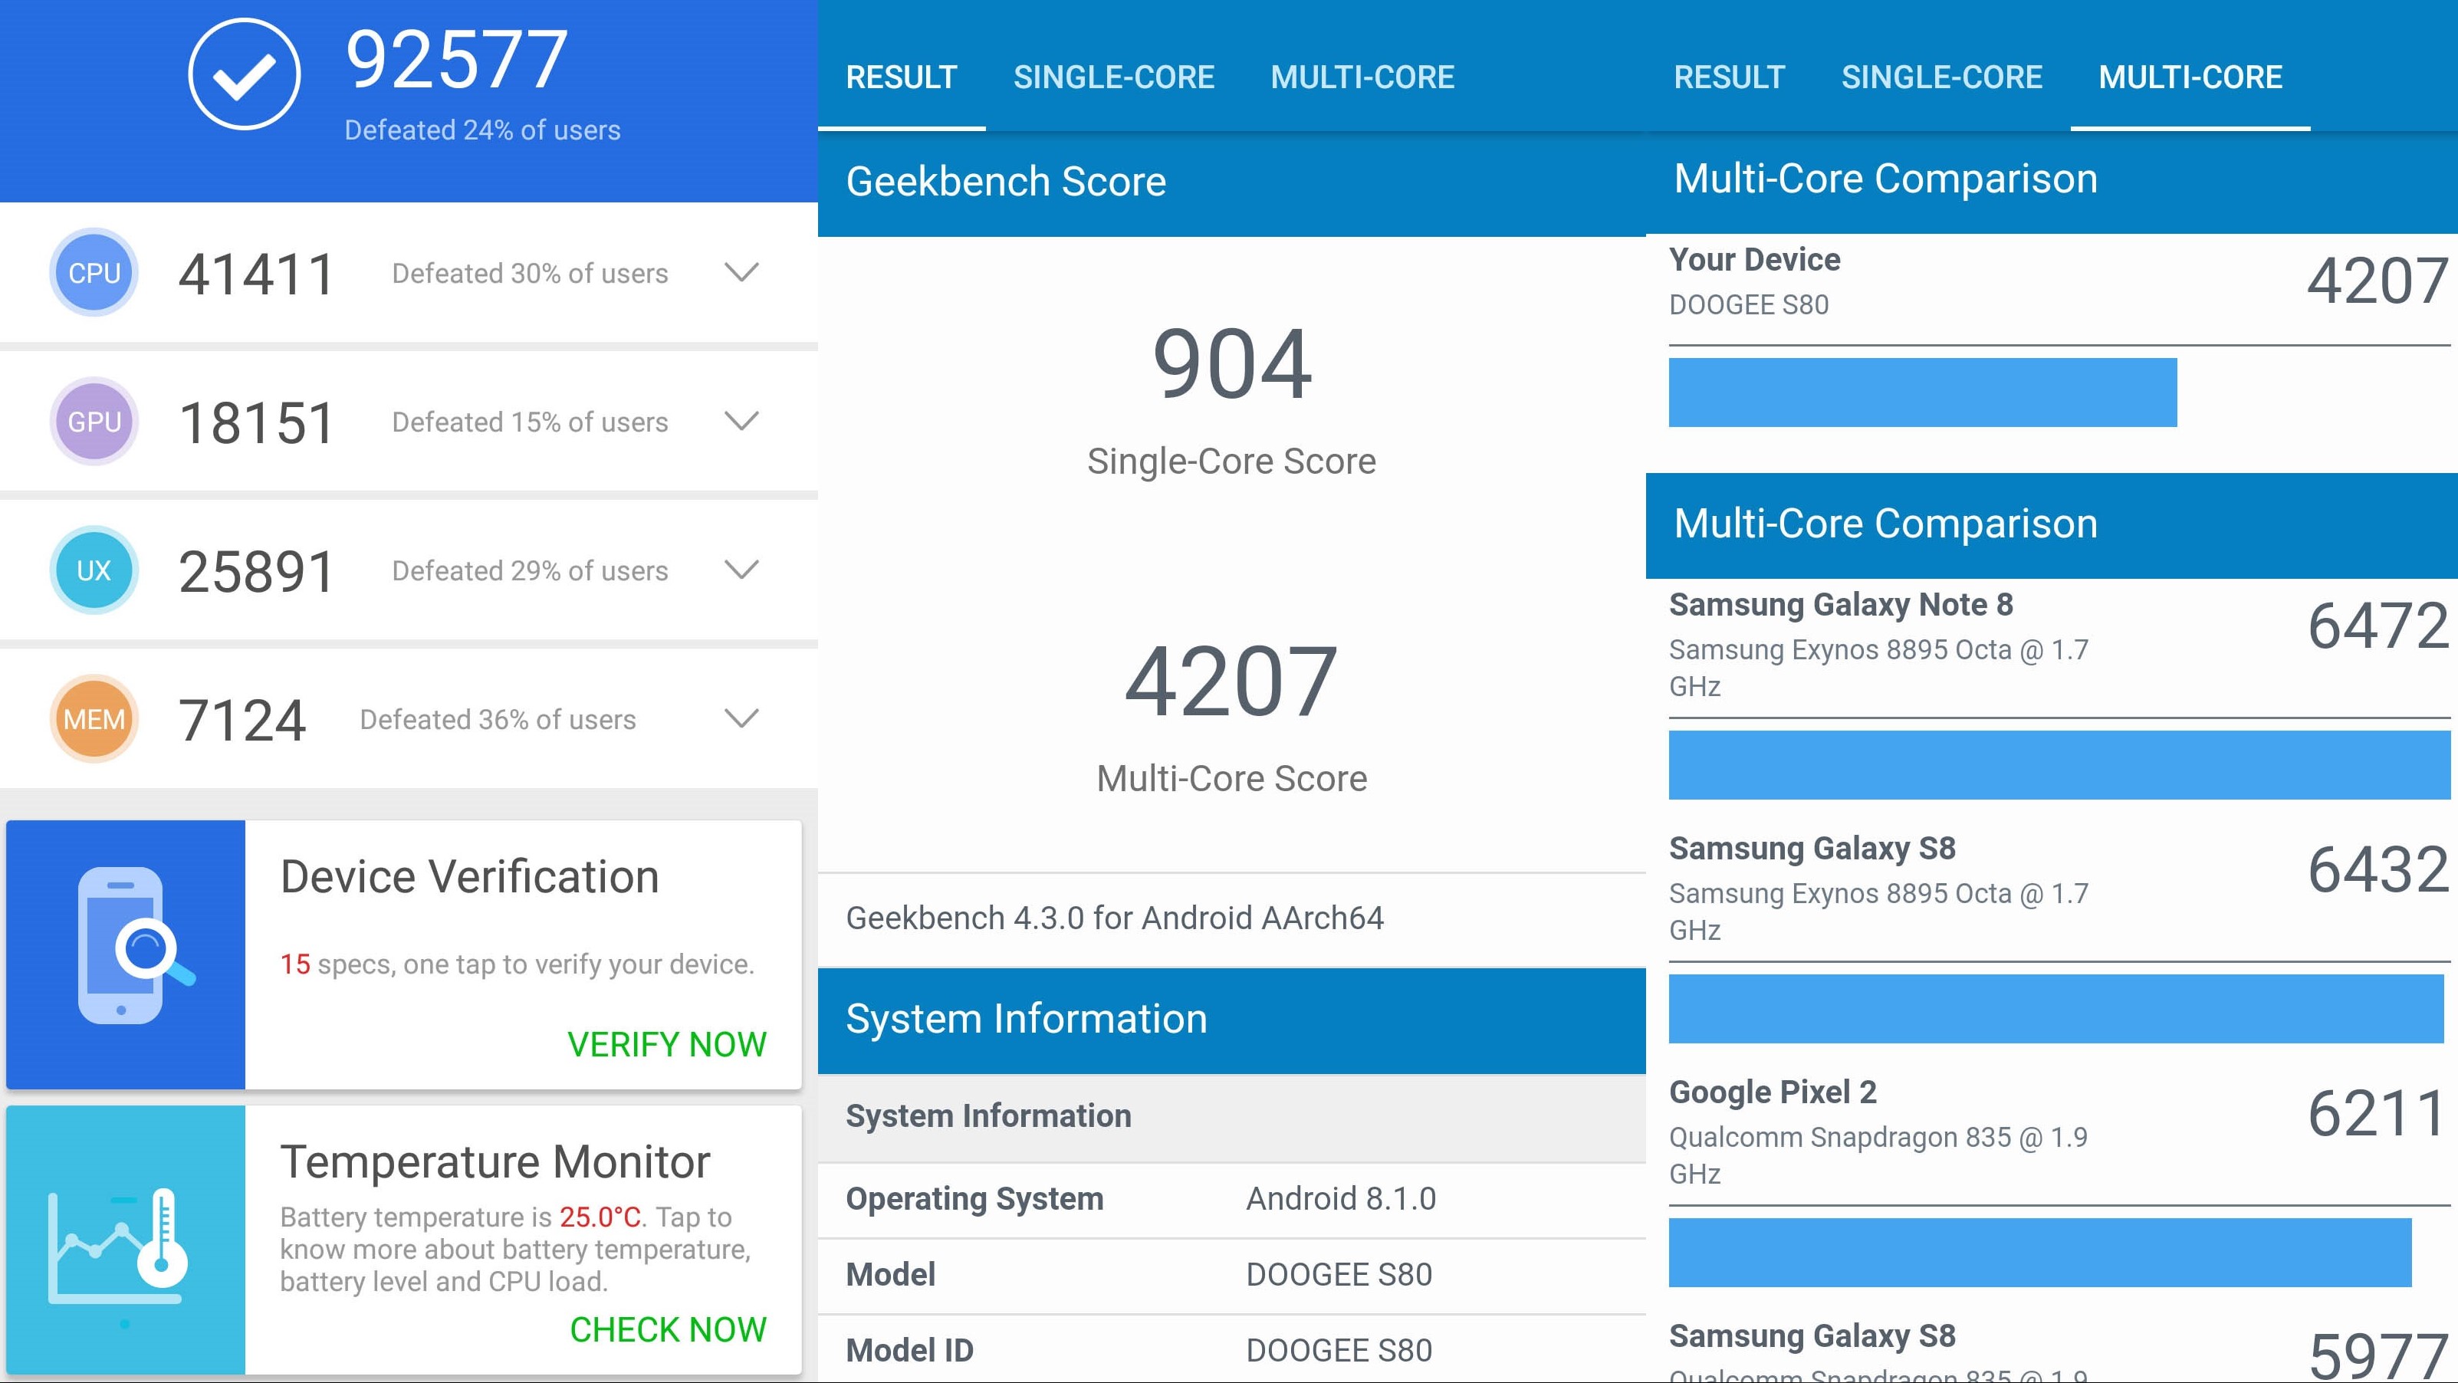Open SINGLE-CORE tab in right Geekbench panel
The image size is (2458, 1383).
click(x=1942, y=77)
